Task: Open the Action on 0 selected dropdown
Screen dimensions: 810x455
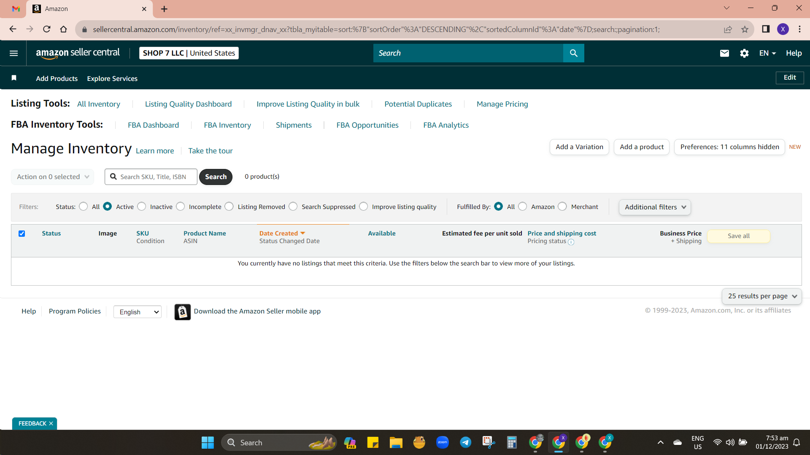Action: 53,177
